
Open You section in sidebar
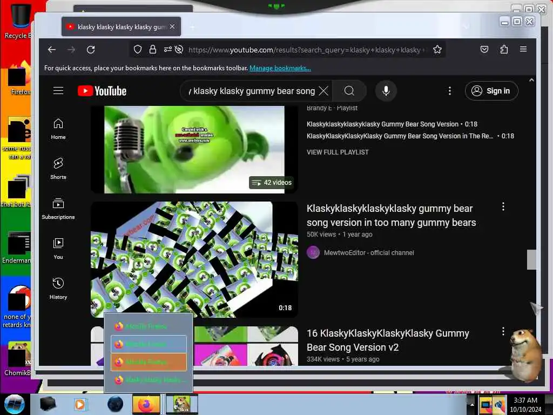point(58,249)
